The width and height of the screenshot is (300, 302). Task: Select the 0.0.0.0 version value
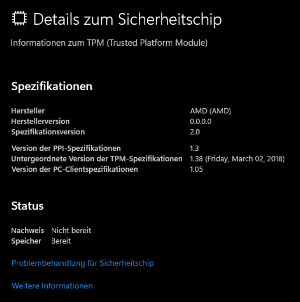tap(200, 121)
